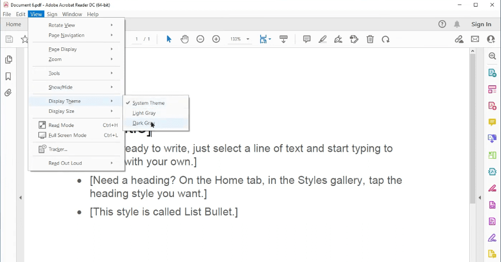501x262 pixels.
Task: Click the Sign In button
Action: 481,24
